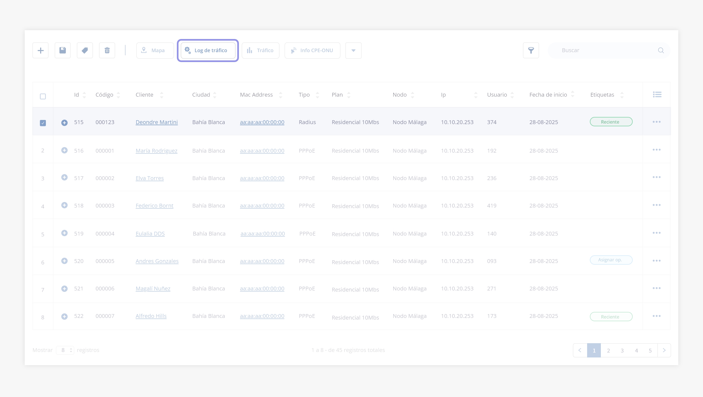
Task: Click the tag label icon
Action: click(x=85, y=51)
